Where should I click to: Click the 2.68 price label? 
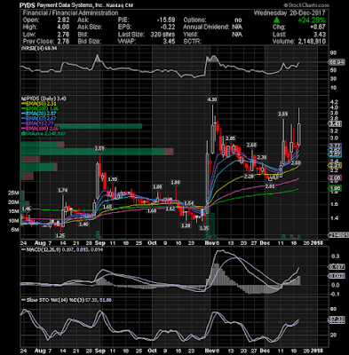(251, 145)
